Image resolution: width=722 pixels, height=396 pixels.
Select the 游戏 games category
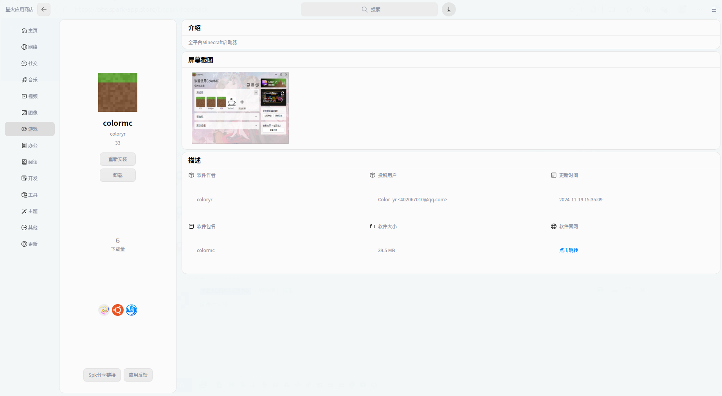(30, 129)
